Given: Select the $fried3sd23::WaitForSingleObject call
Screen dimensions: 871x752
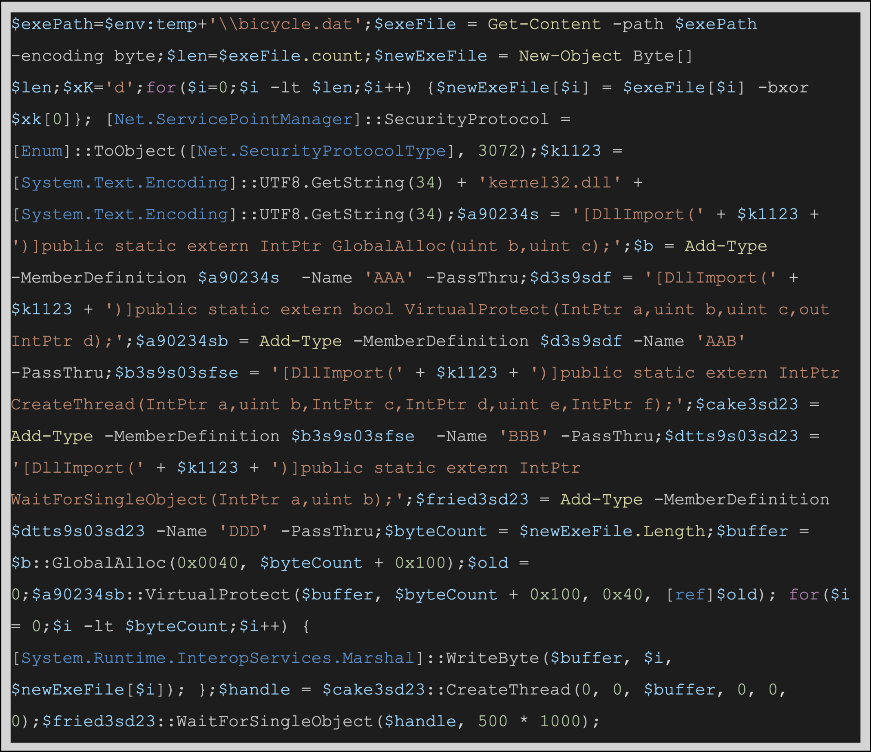Looking at the screenshot, I should (208, 721).
